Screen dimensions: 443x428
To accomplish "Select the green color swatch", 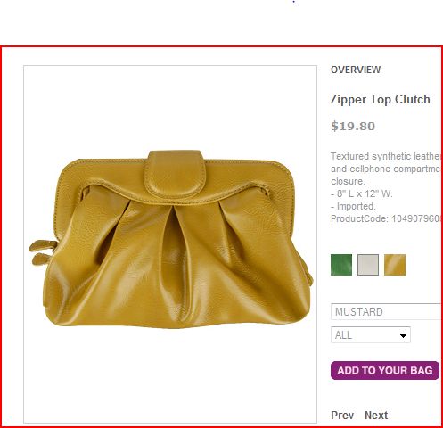I will [x=341, y=265].
